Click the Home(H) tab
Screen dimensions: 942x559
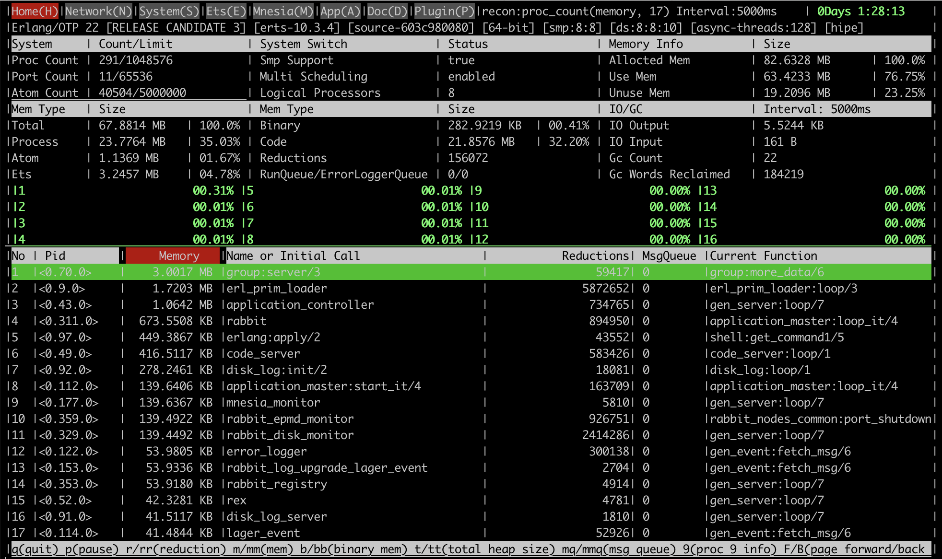[x=35, y=11]
